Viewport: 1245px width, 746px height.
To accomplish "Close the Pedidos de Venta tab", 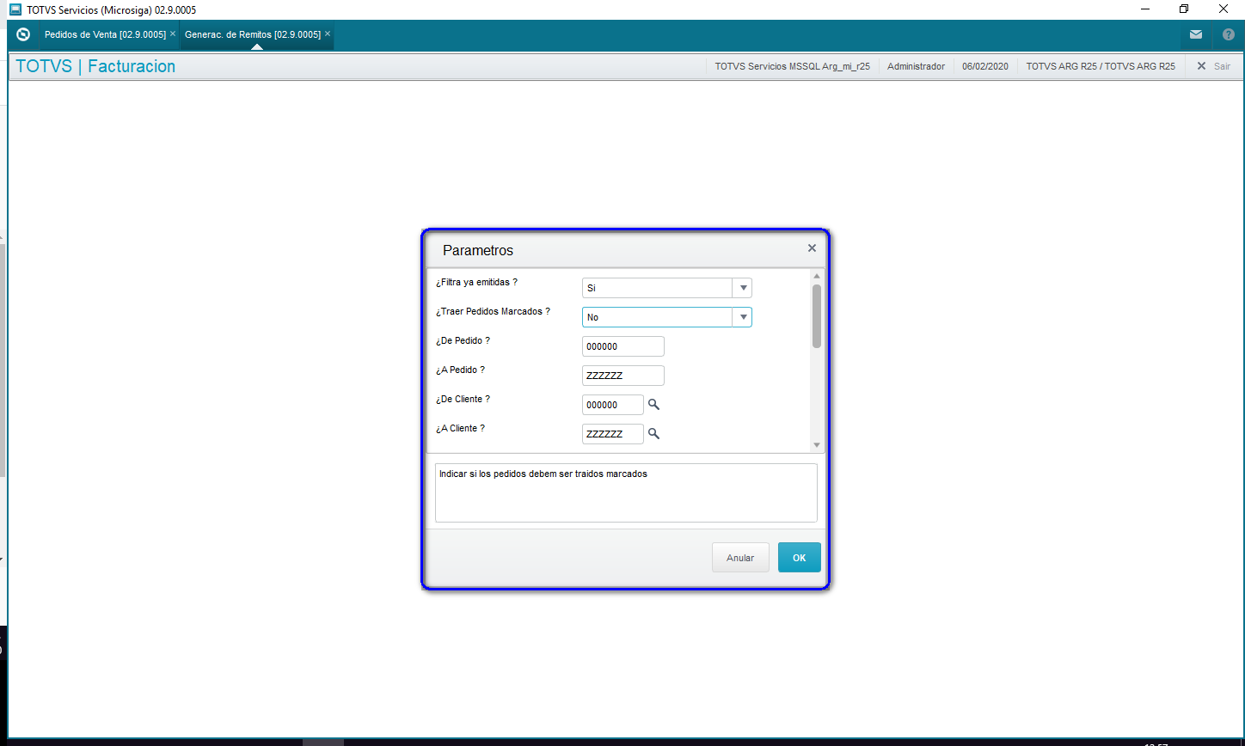I will (173, 34).
